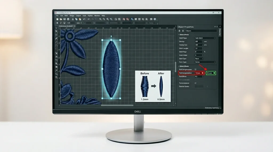This screenshot has height=152, width=273.
Task: Open the View menu
Action: (66, 16)
